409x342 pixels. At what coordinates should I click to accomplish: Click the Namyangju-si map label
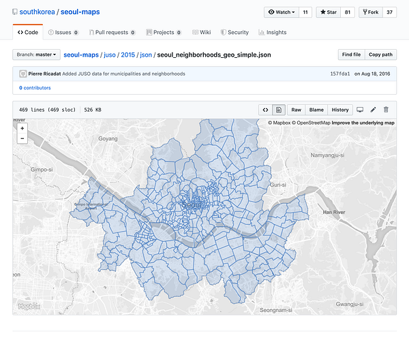tap(327, 155)
